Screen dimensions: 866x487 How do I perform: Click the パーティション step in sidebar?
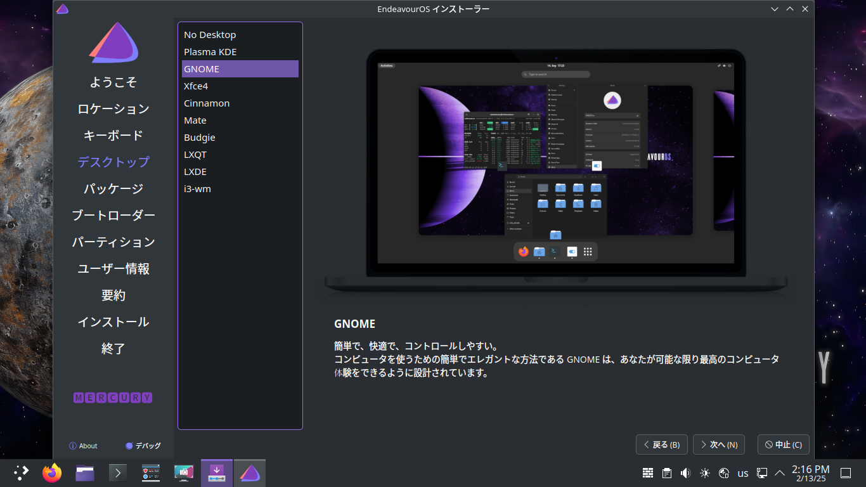point(113,242)
